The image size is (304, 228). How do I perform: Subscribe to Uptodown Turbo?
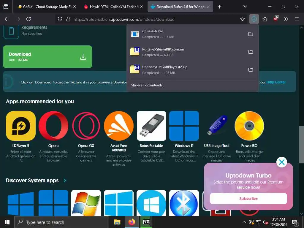(248, 199)
